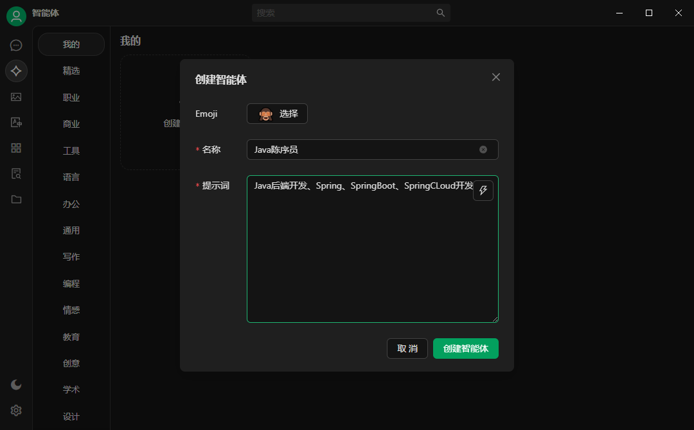This screenshot has height=430, width=694.
Task: Open the knowledge base search icon
Action: [16, 174]
